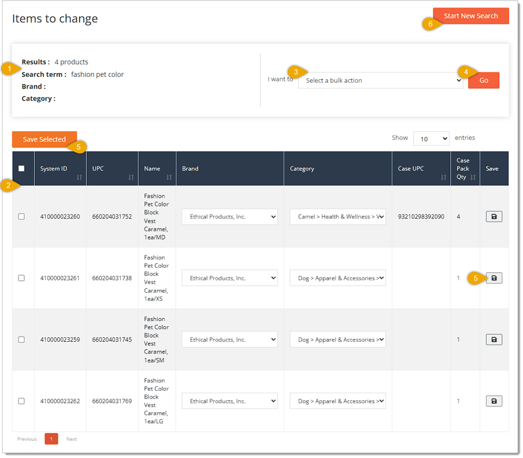Click System ID 410000023262 cell
Viewport: 523px width, 458px height.
pyautogui.click(x=60, y=401)
